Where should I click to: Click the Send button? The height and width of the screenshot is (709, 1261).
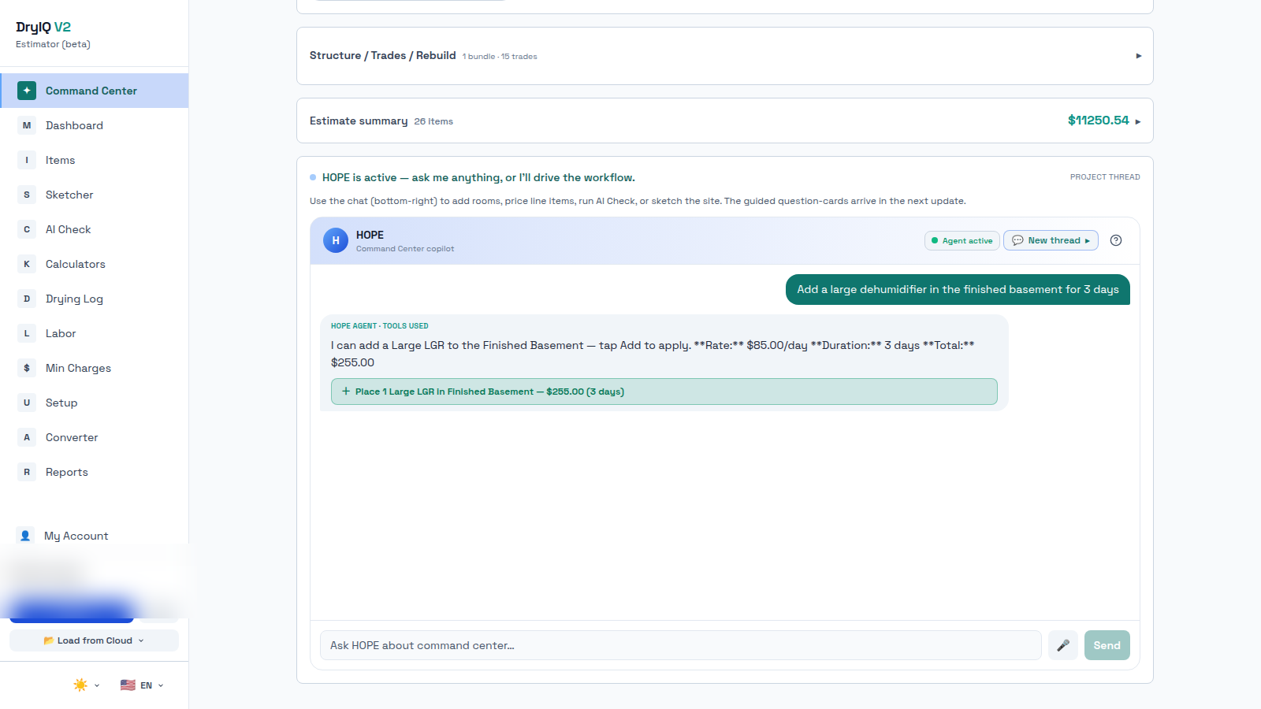click(1107, 645)
